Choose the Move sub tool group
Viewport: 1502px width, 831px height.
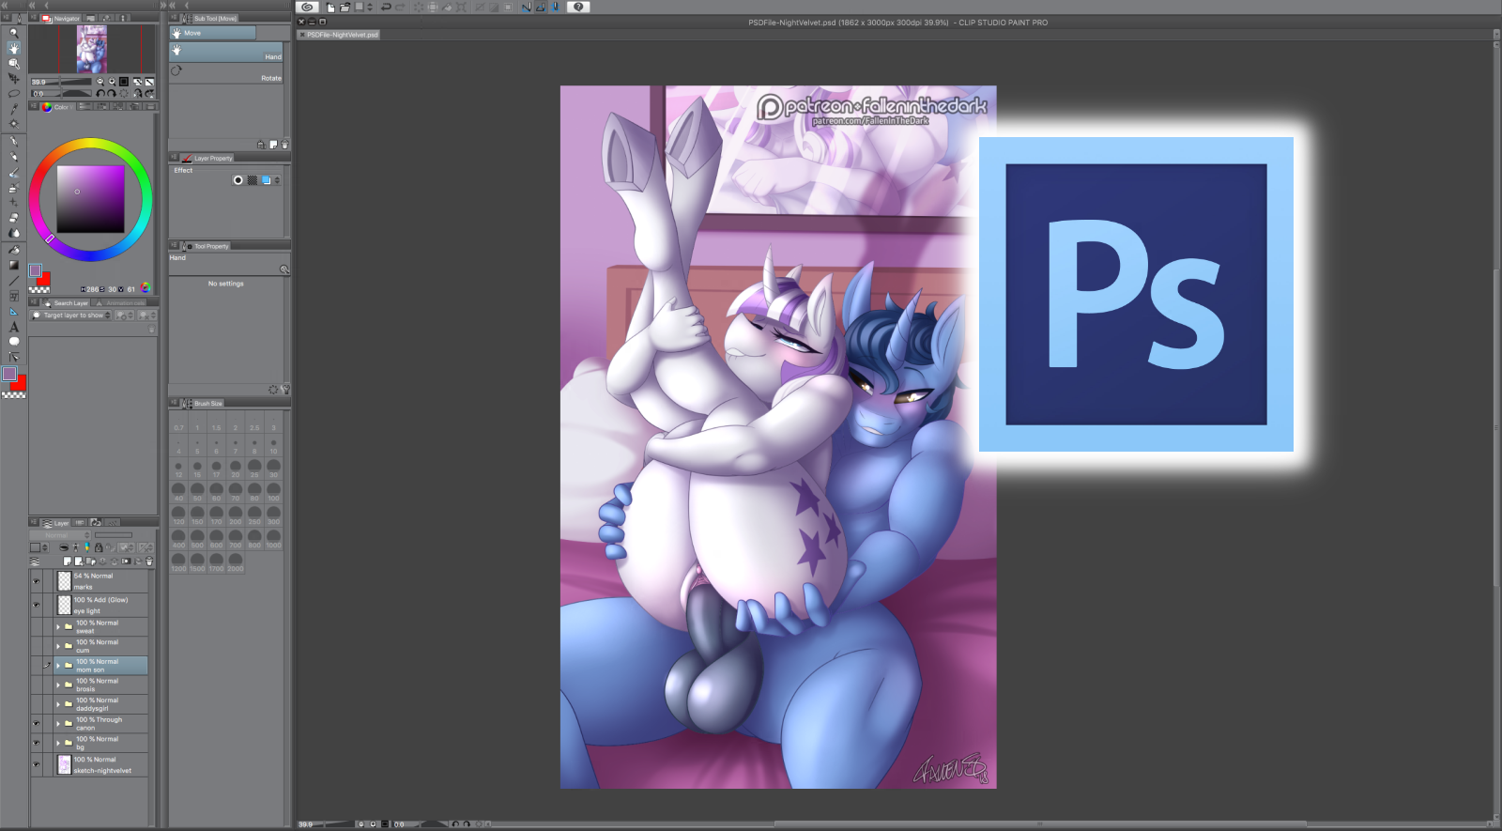click(212, 33)
